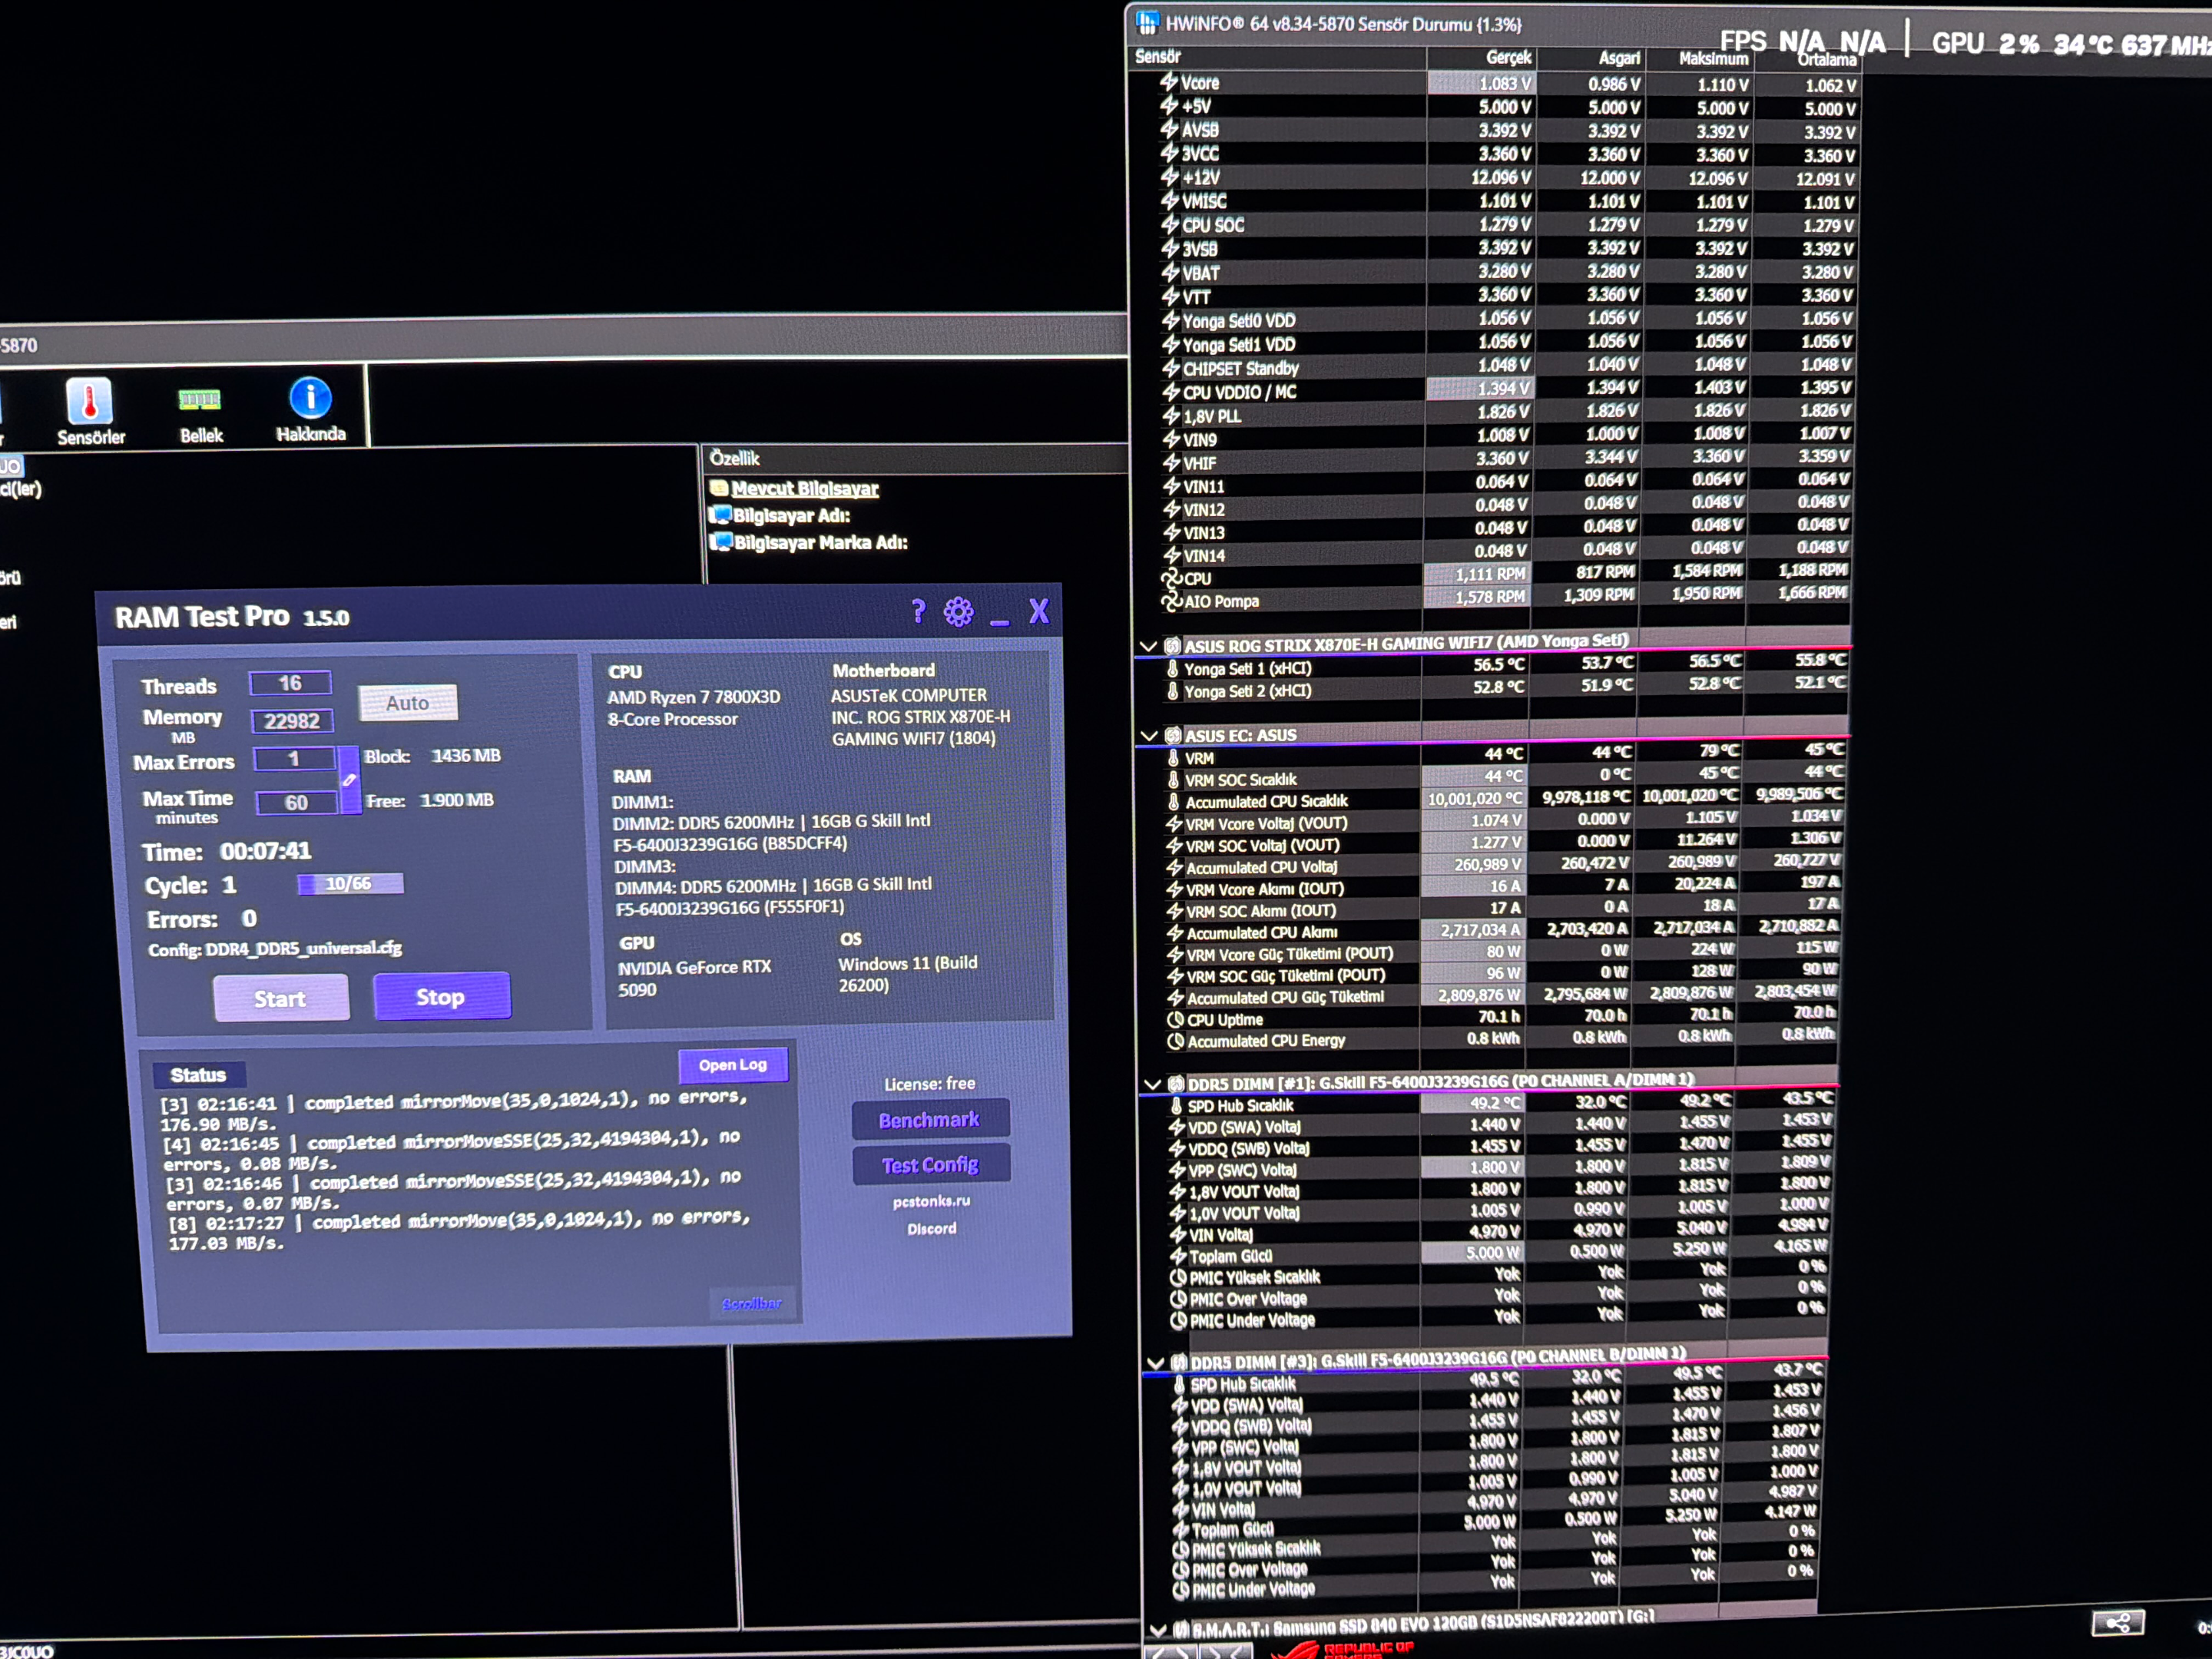
Task: Click the lightning icon on CPU VDDIO / MC row
Action: (x=1171, y=392)
